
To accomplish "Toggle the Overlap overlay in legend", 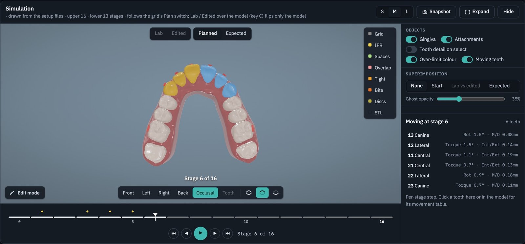I will pyautogui.click(x=380, y=68).
